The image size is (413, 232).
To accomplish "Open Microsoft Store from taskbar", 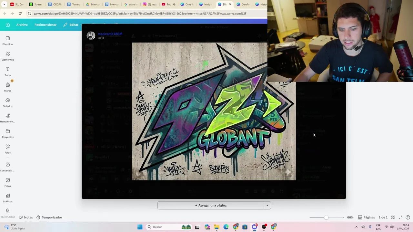I will coord(245,227).
